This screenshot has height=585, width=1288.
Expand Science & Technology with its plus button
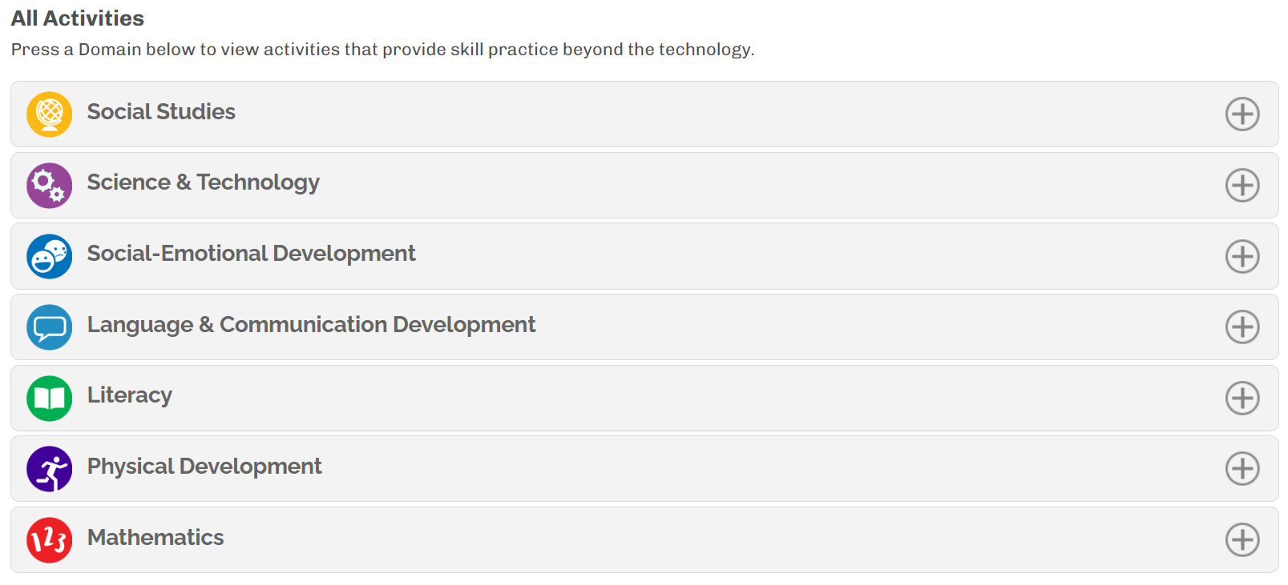coord(1242,186)
